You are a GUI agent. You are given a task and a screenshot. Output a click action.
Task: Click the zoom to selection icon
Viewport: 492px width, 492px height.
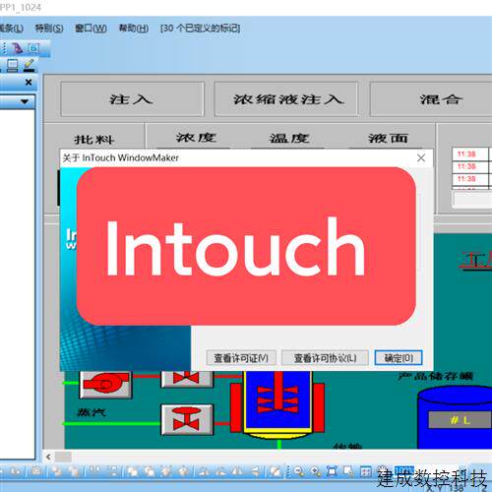348,471
